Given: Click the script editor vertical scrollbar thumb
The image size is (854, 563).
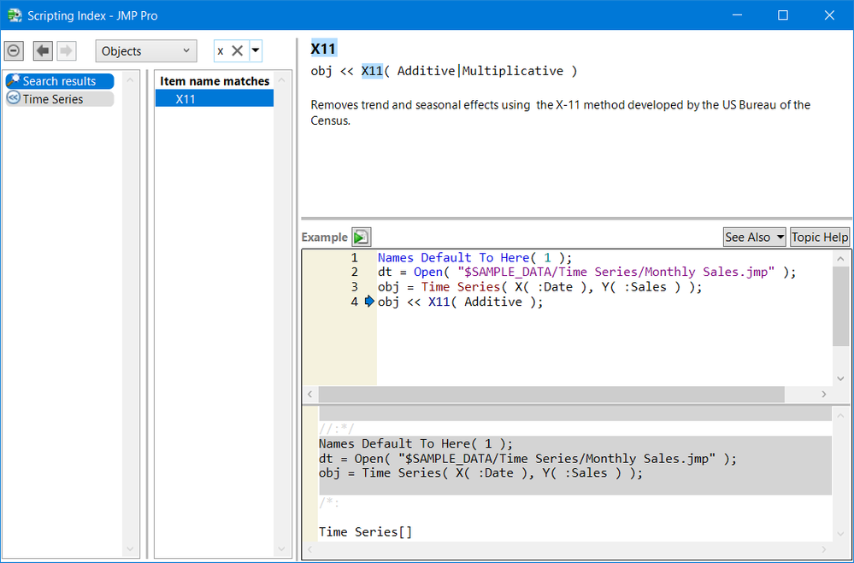Looking at the screenshot, I should (x=840, y=308).
